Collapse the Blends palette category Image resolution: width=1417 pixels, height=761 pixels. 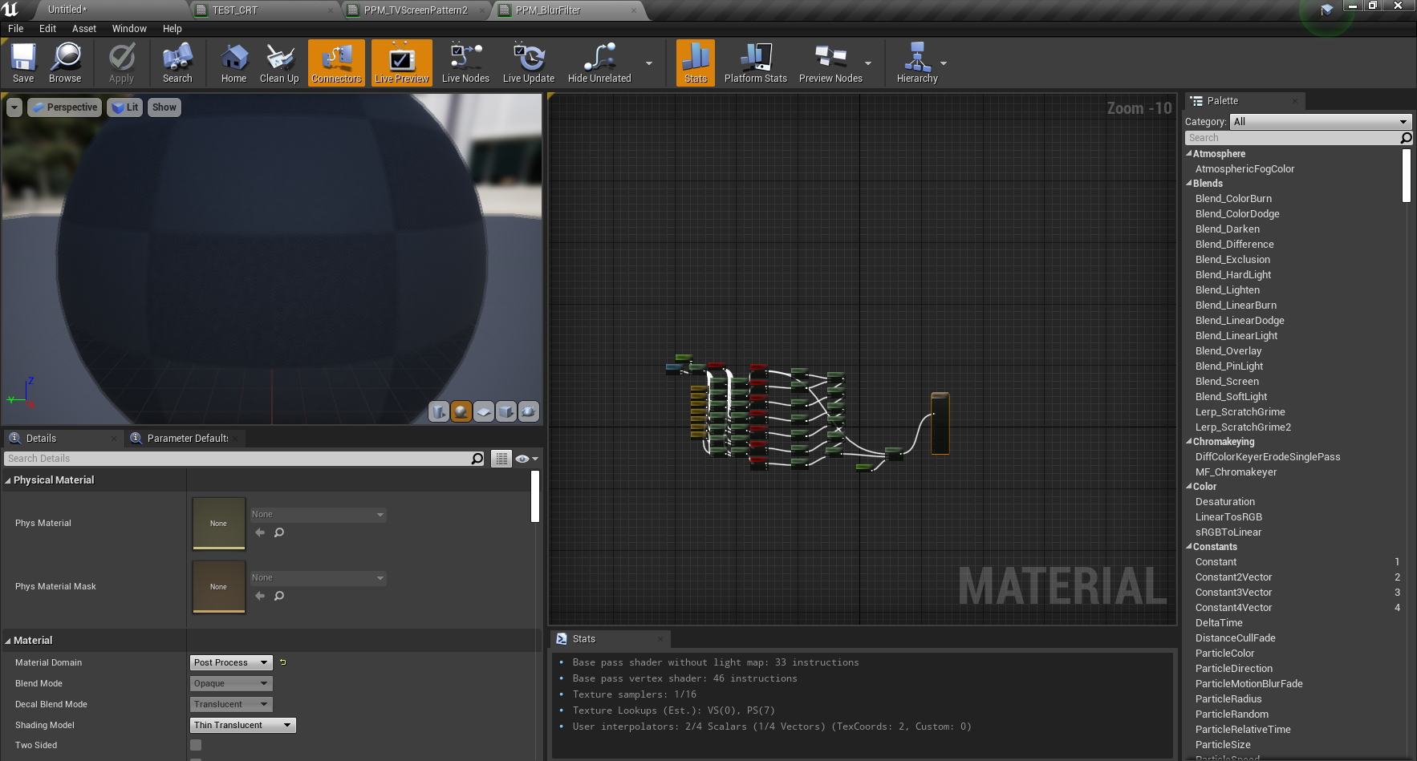point(1189,184)
